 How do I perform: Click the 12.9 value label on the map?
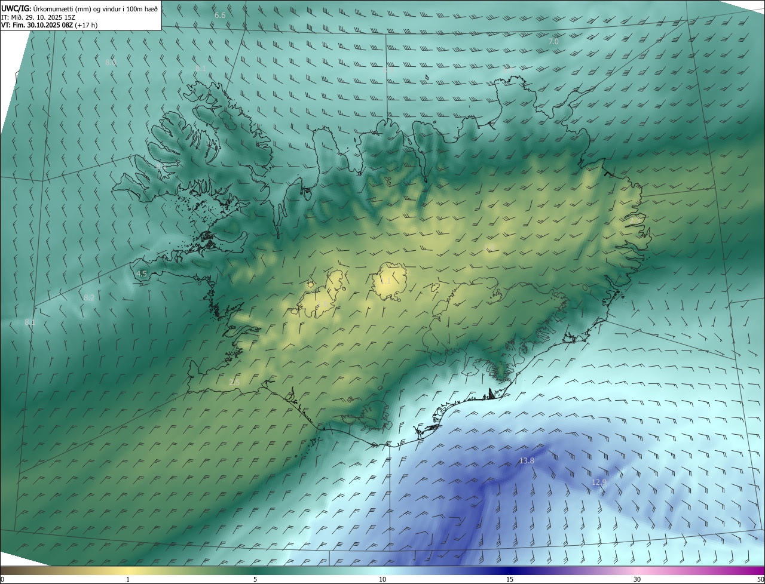pyautogui.click(x=599, y=482)
